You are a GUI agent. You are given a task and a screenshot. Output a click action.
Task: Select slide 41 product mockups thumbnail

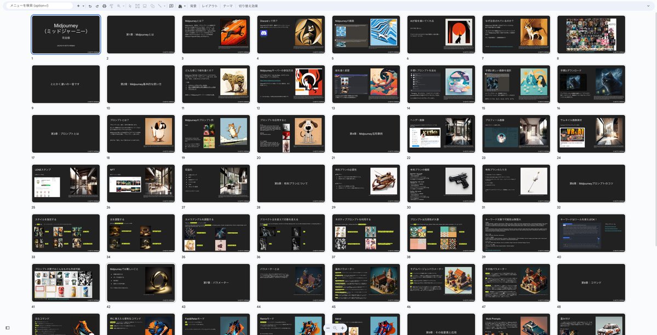66,283
